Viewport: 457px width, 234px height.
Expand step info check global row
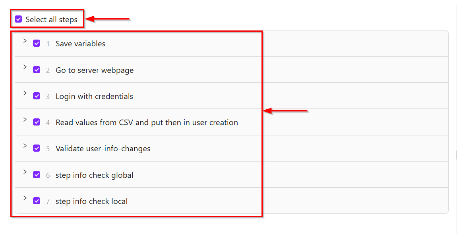[25, 172]
